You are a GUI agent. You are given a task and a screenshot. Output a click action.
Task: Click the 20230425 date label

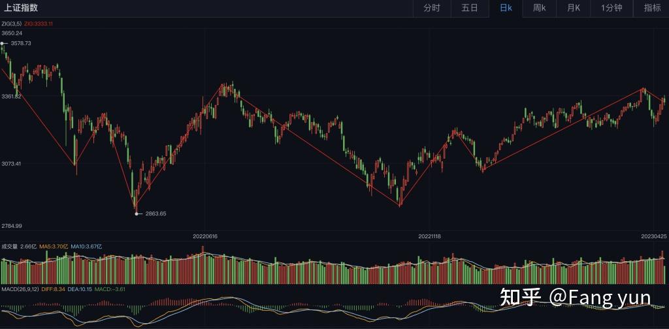tap(653, 236)
